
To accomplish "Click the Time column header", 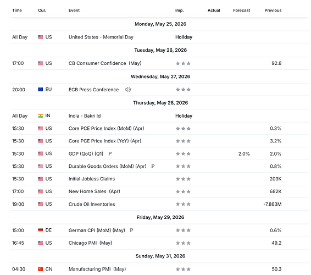I will click(17, 10).
